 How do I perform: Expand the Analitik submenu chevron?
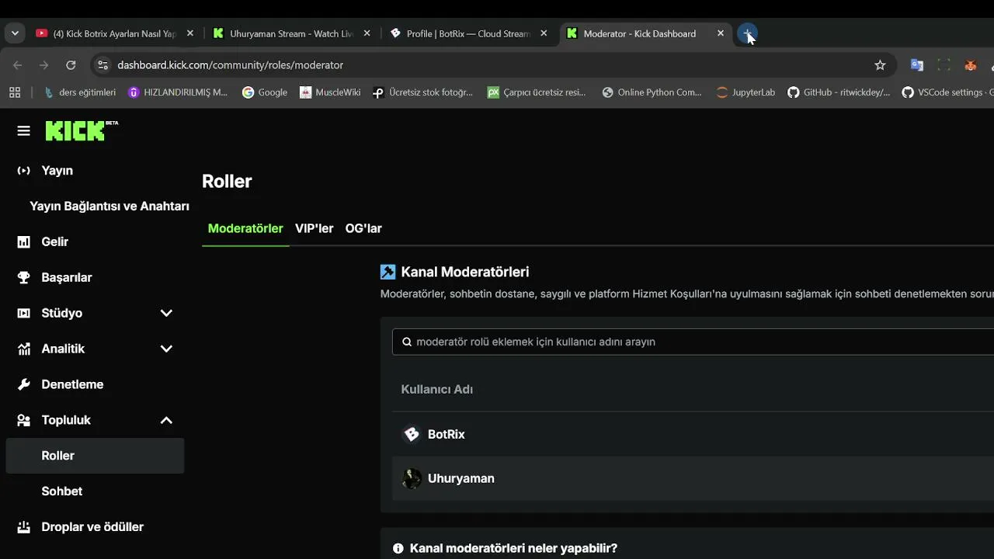pos(166,349)
